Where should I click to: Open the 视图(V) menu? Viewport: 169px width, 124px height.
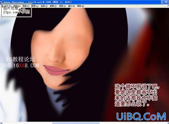(x=62, y=6)
